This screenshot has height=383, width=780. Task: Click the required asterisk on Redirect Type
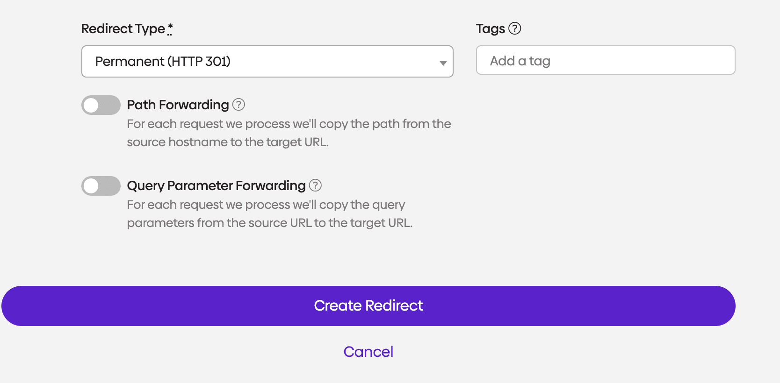click(170, 27)
